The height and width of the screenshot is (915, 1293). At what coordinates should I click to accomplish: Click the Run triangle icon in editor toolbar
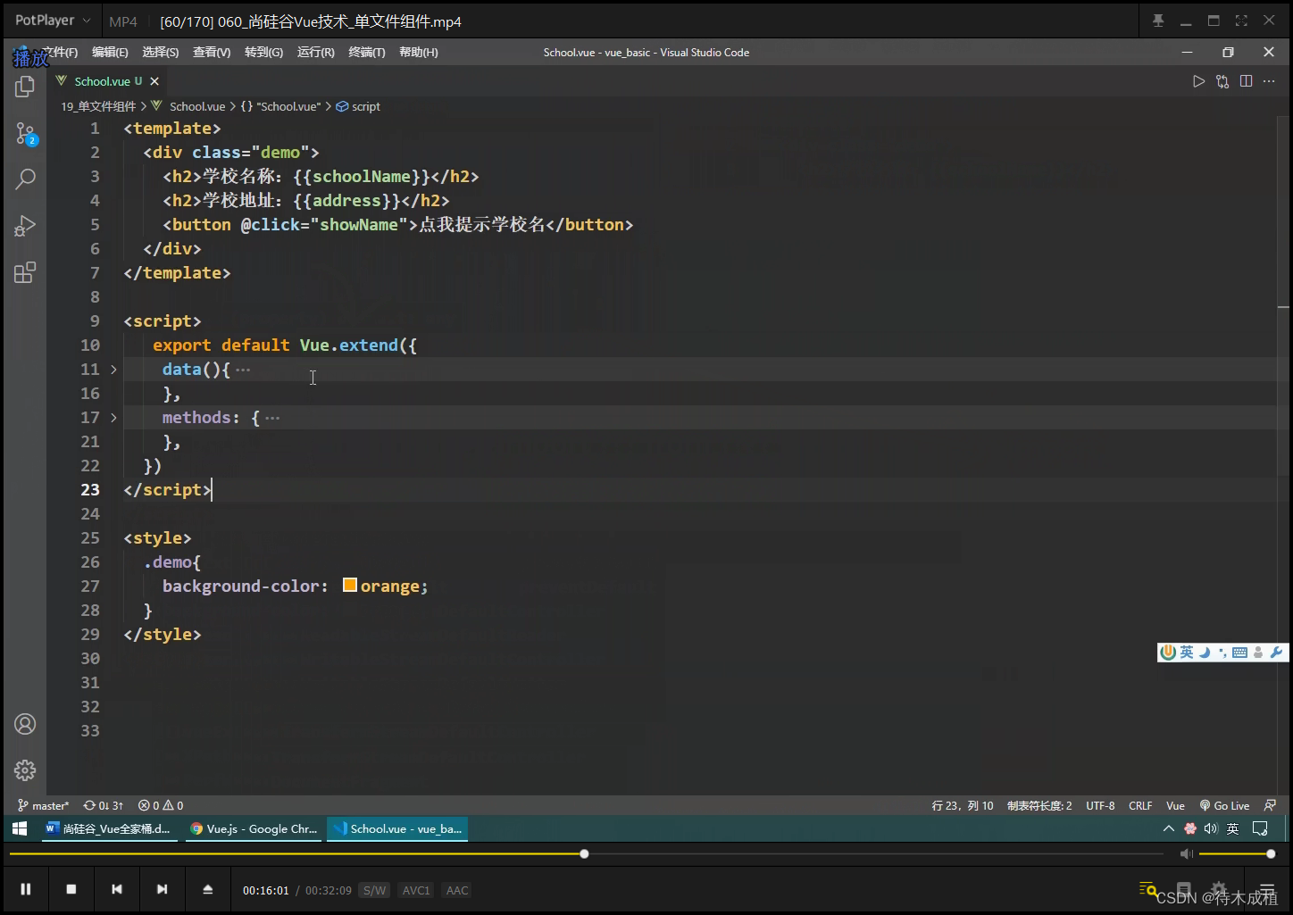1198,81
